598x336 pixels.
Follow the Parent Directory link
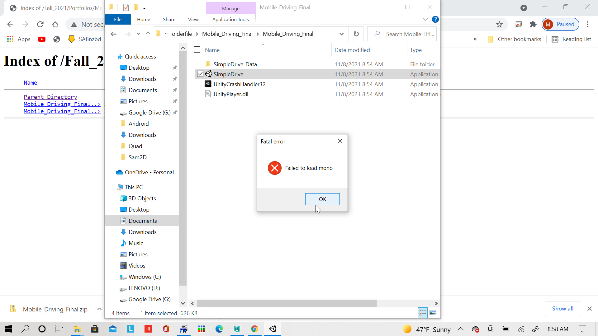pyautogui.click(x=50, y=97)
